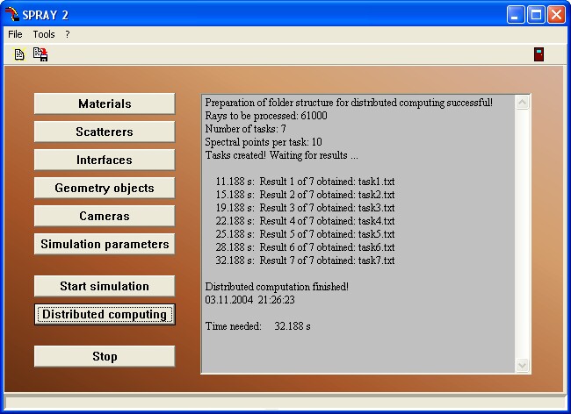Open Simulation parameters
571x414 pixels.
105,244
